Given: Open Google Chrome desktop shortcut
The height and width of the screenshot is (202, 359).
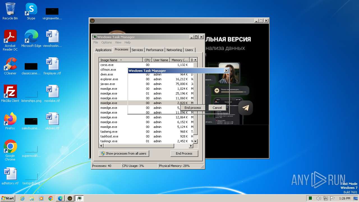Looking at the screenshot, I should [x=10, y=150].
